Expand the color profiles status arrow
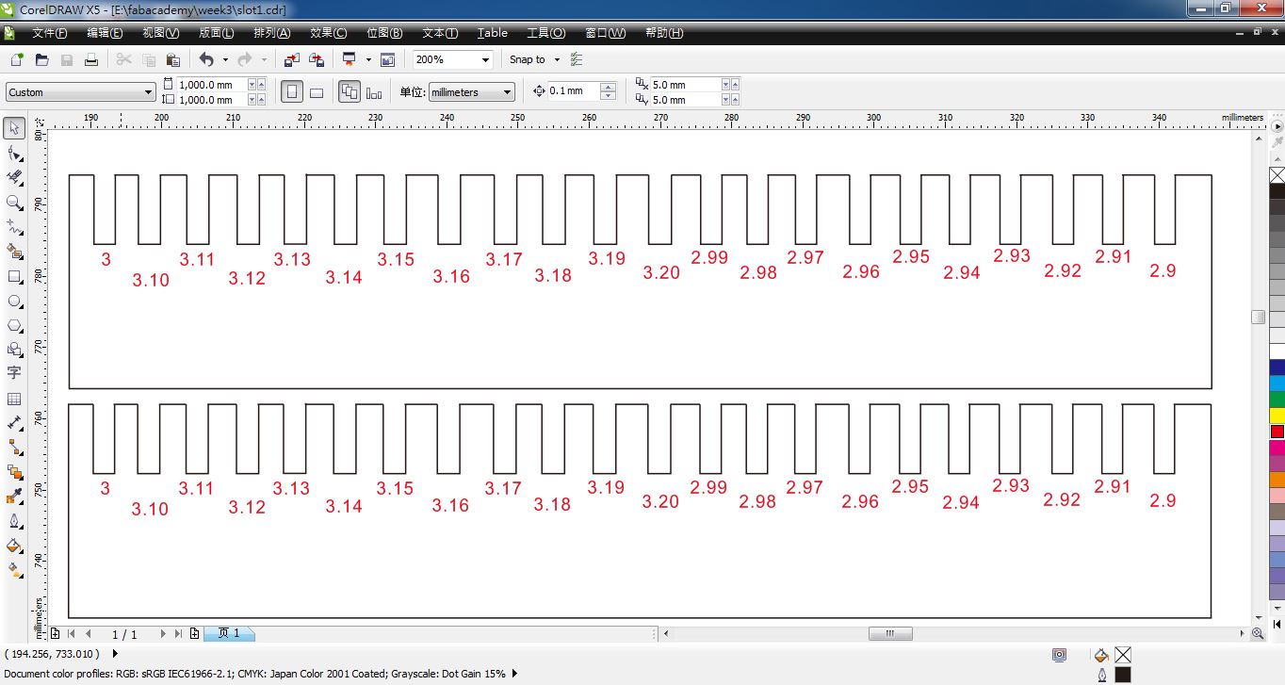 point(514,674)
